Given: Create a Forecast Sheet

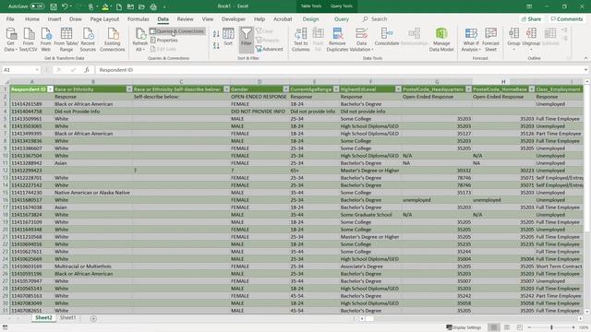Looking at the screenshot, I should tap(490, 40).
